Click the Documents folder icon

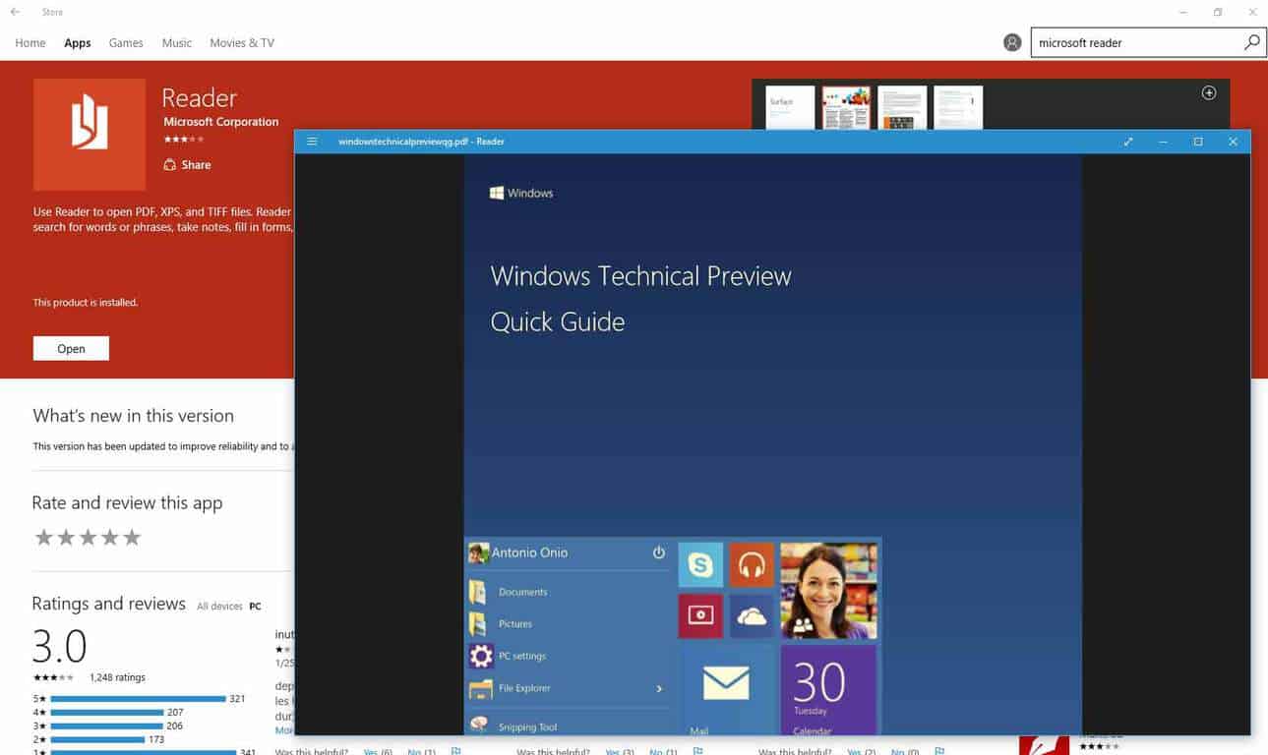point(479,592)
